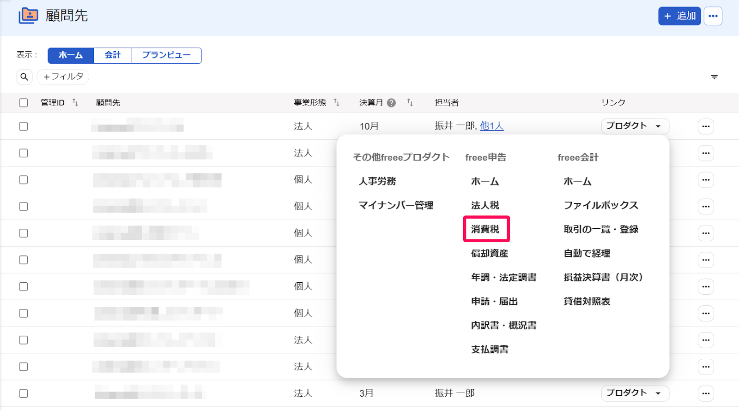The image size is (739, 410).
Task: Open the three-dot menu of the third row
Action: (x=706, y=180)
